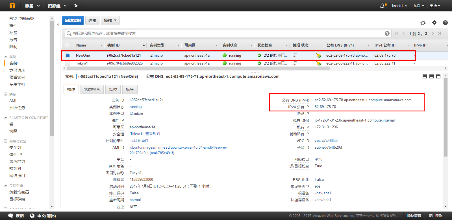Collapse the 实例 sidebar section
This screenshot has width=452, height=220.
point(6,57)
